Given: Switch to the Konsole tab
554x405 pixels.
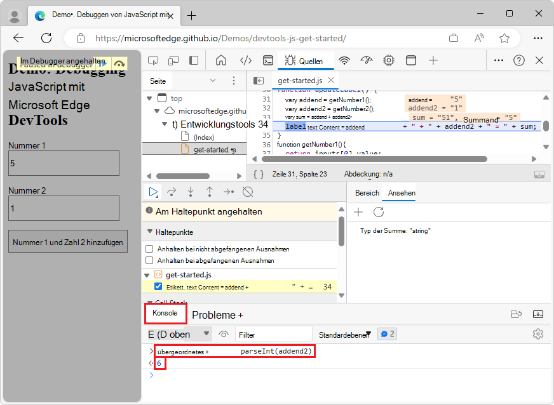Looking at the screenshot, I should coord(165,313).
